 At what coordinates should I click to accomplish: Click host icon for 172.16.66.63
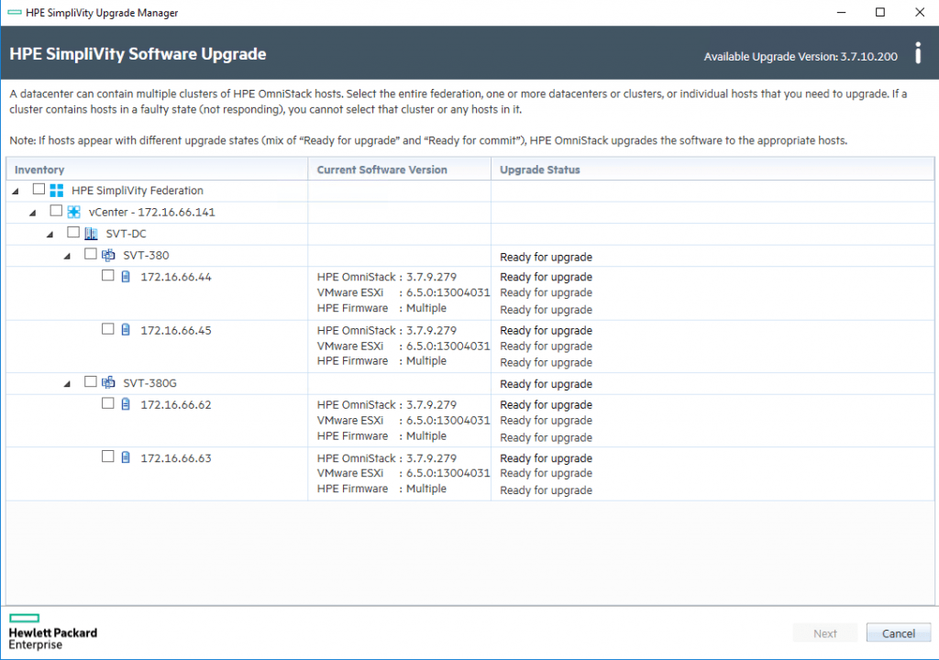click(x=126, y=457)
